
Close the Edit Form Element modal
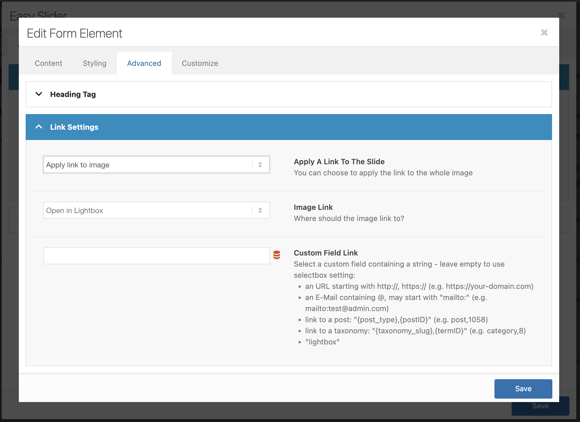click(x=544, y=33)
